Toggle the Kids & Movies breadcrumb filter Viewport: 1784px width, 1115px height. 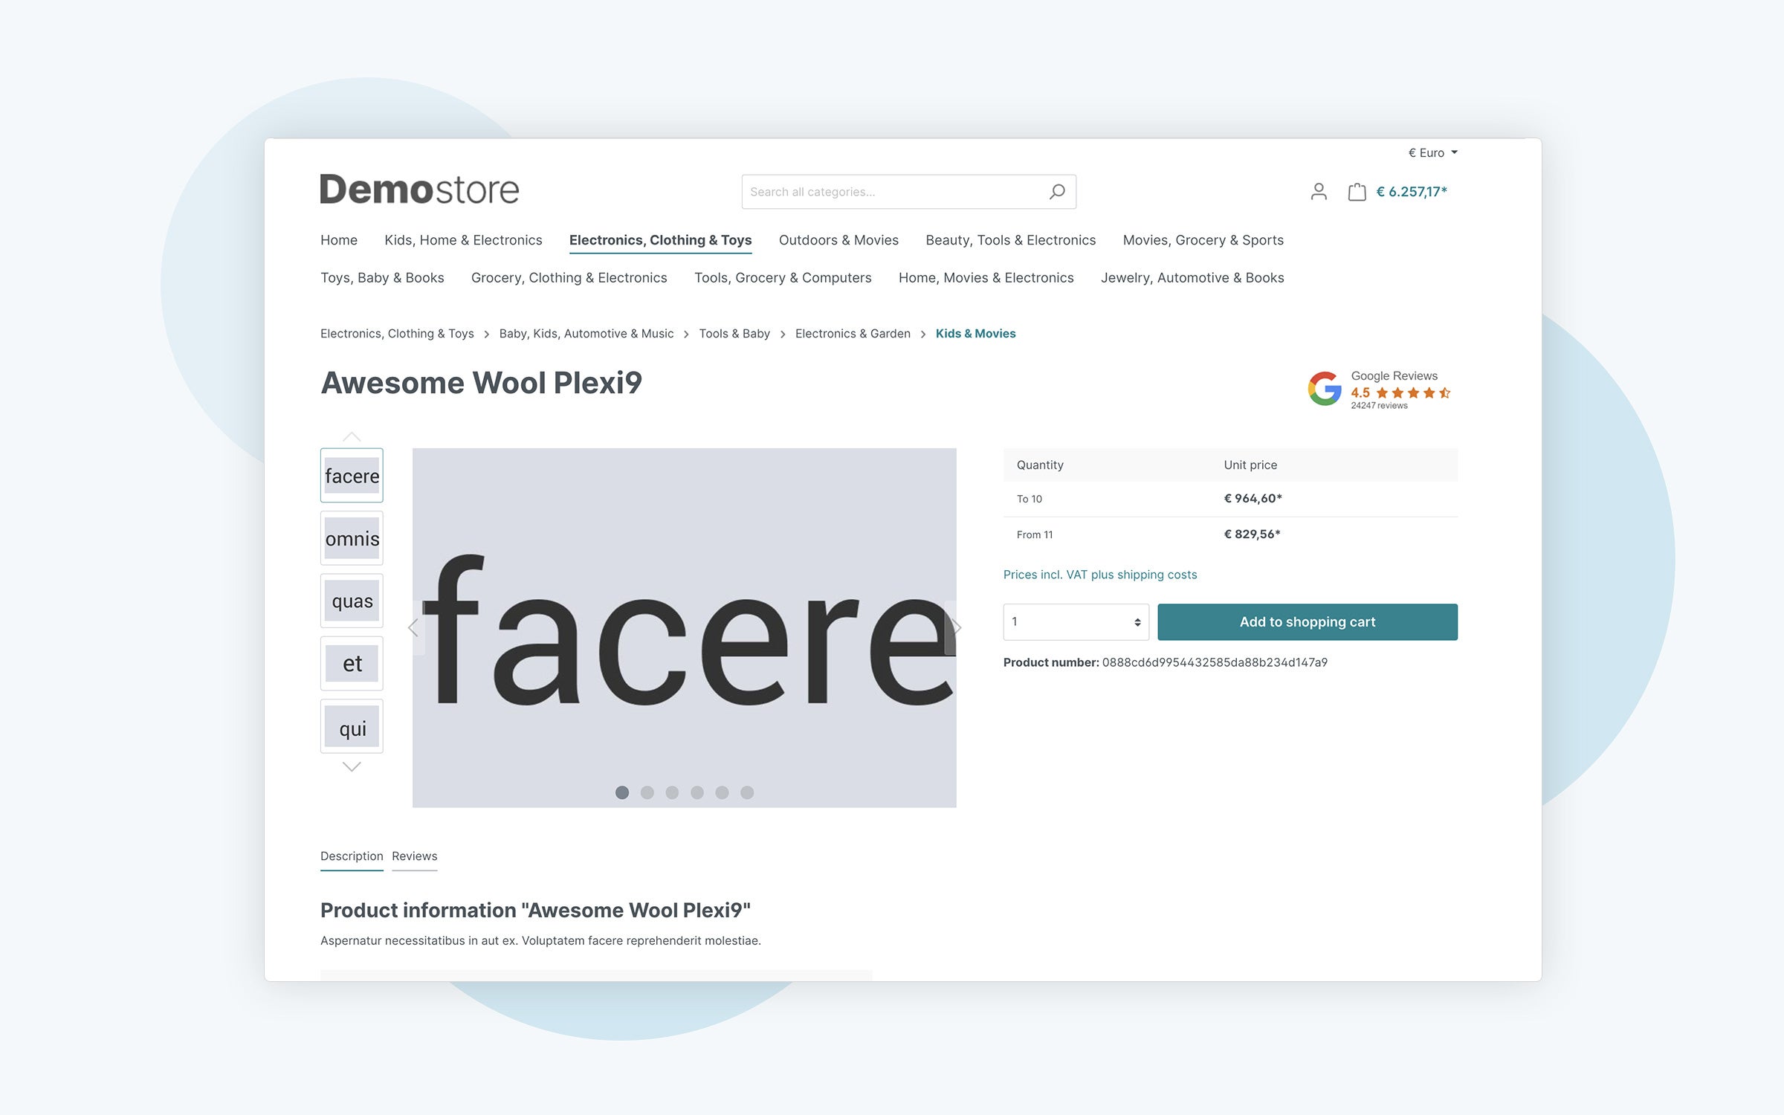point(975,334)
